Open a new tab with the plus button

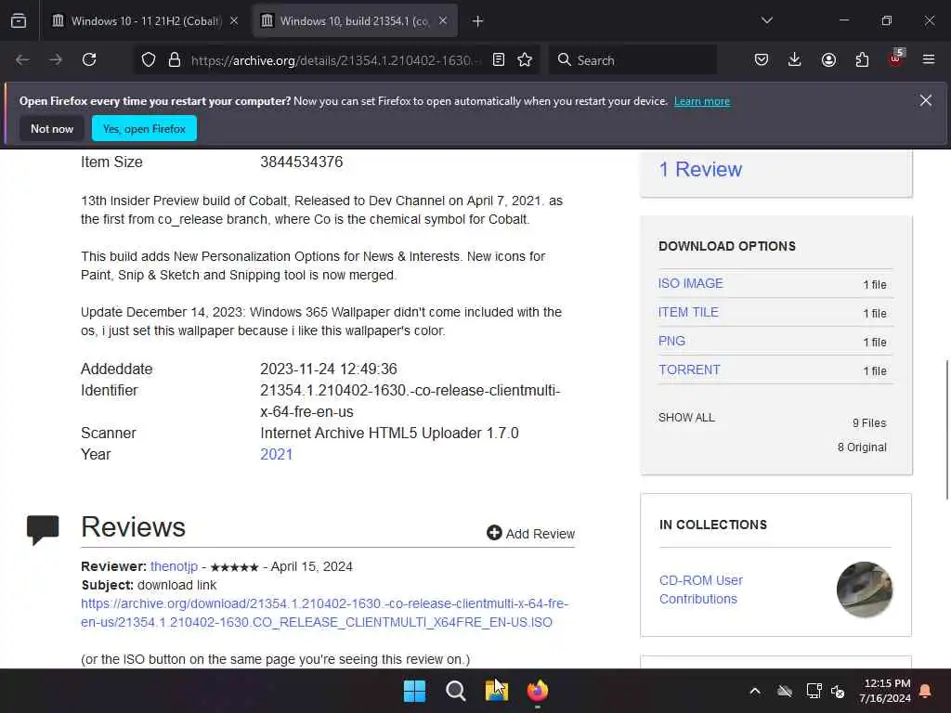point(478,21)
